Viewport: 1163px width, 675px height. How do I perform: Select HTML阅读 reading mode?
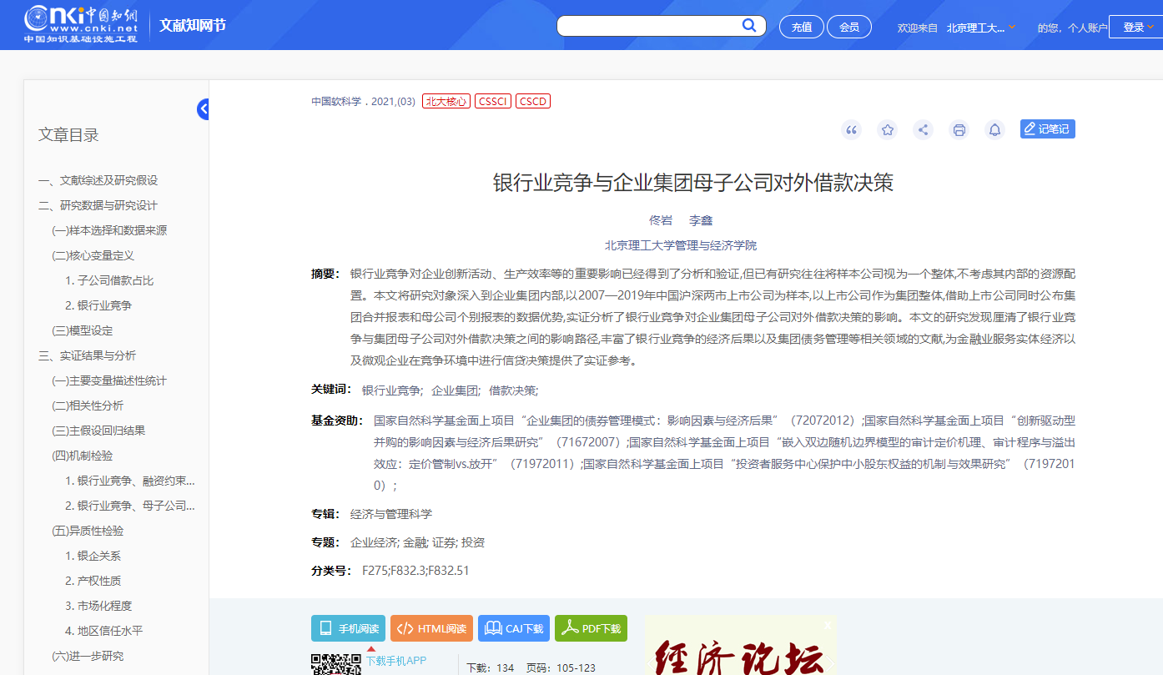pyautogui.click(x=431, y=628)
